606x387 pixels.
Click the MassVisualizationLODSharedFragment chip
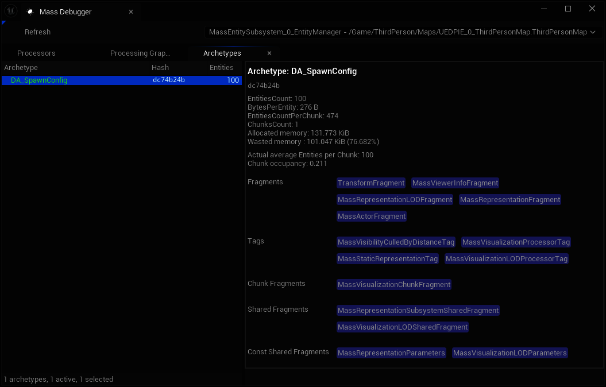(x=403, y=327)
